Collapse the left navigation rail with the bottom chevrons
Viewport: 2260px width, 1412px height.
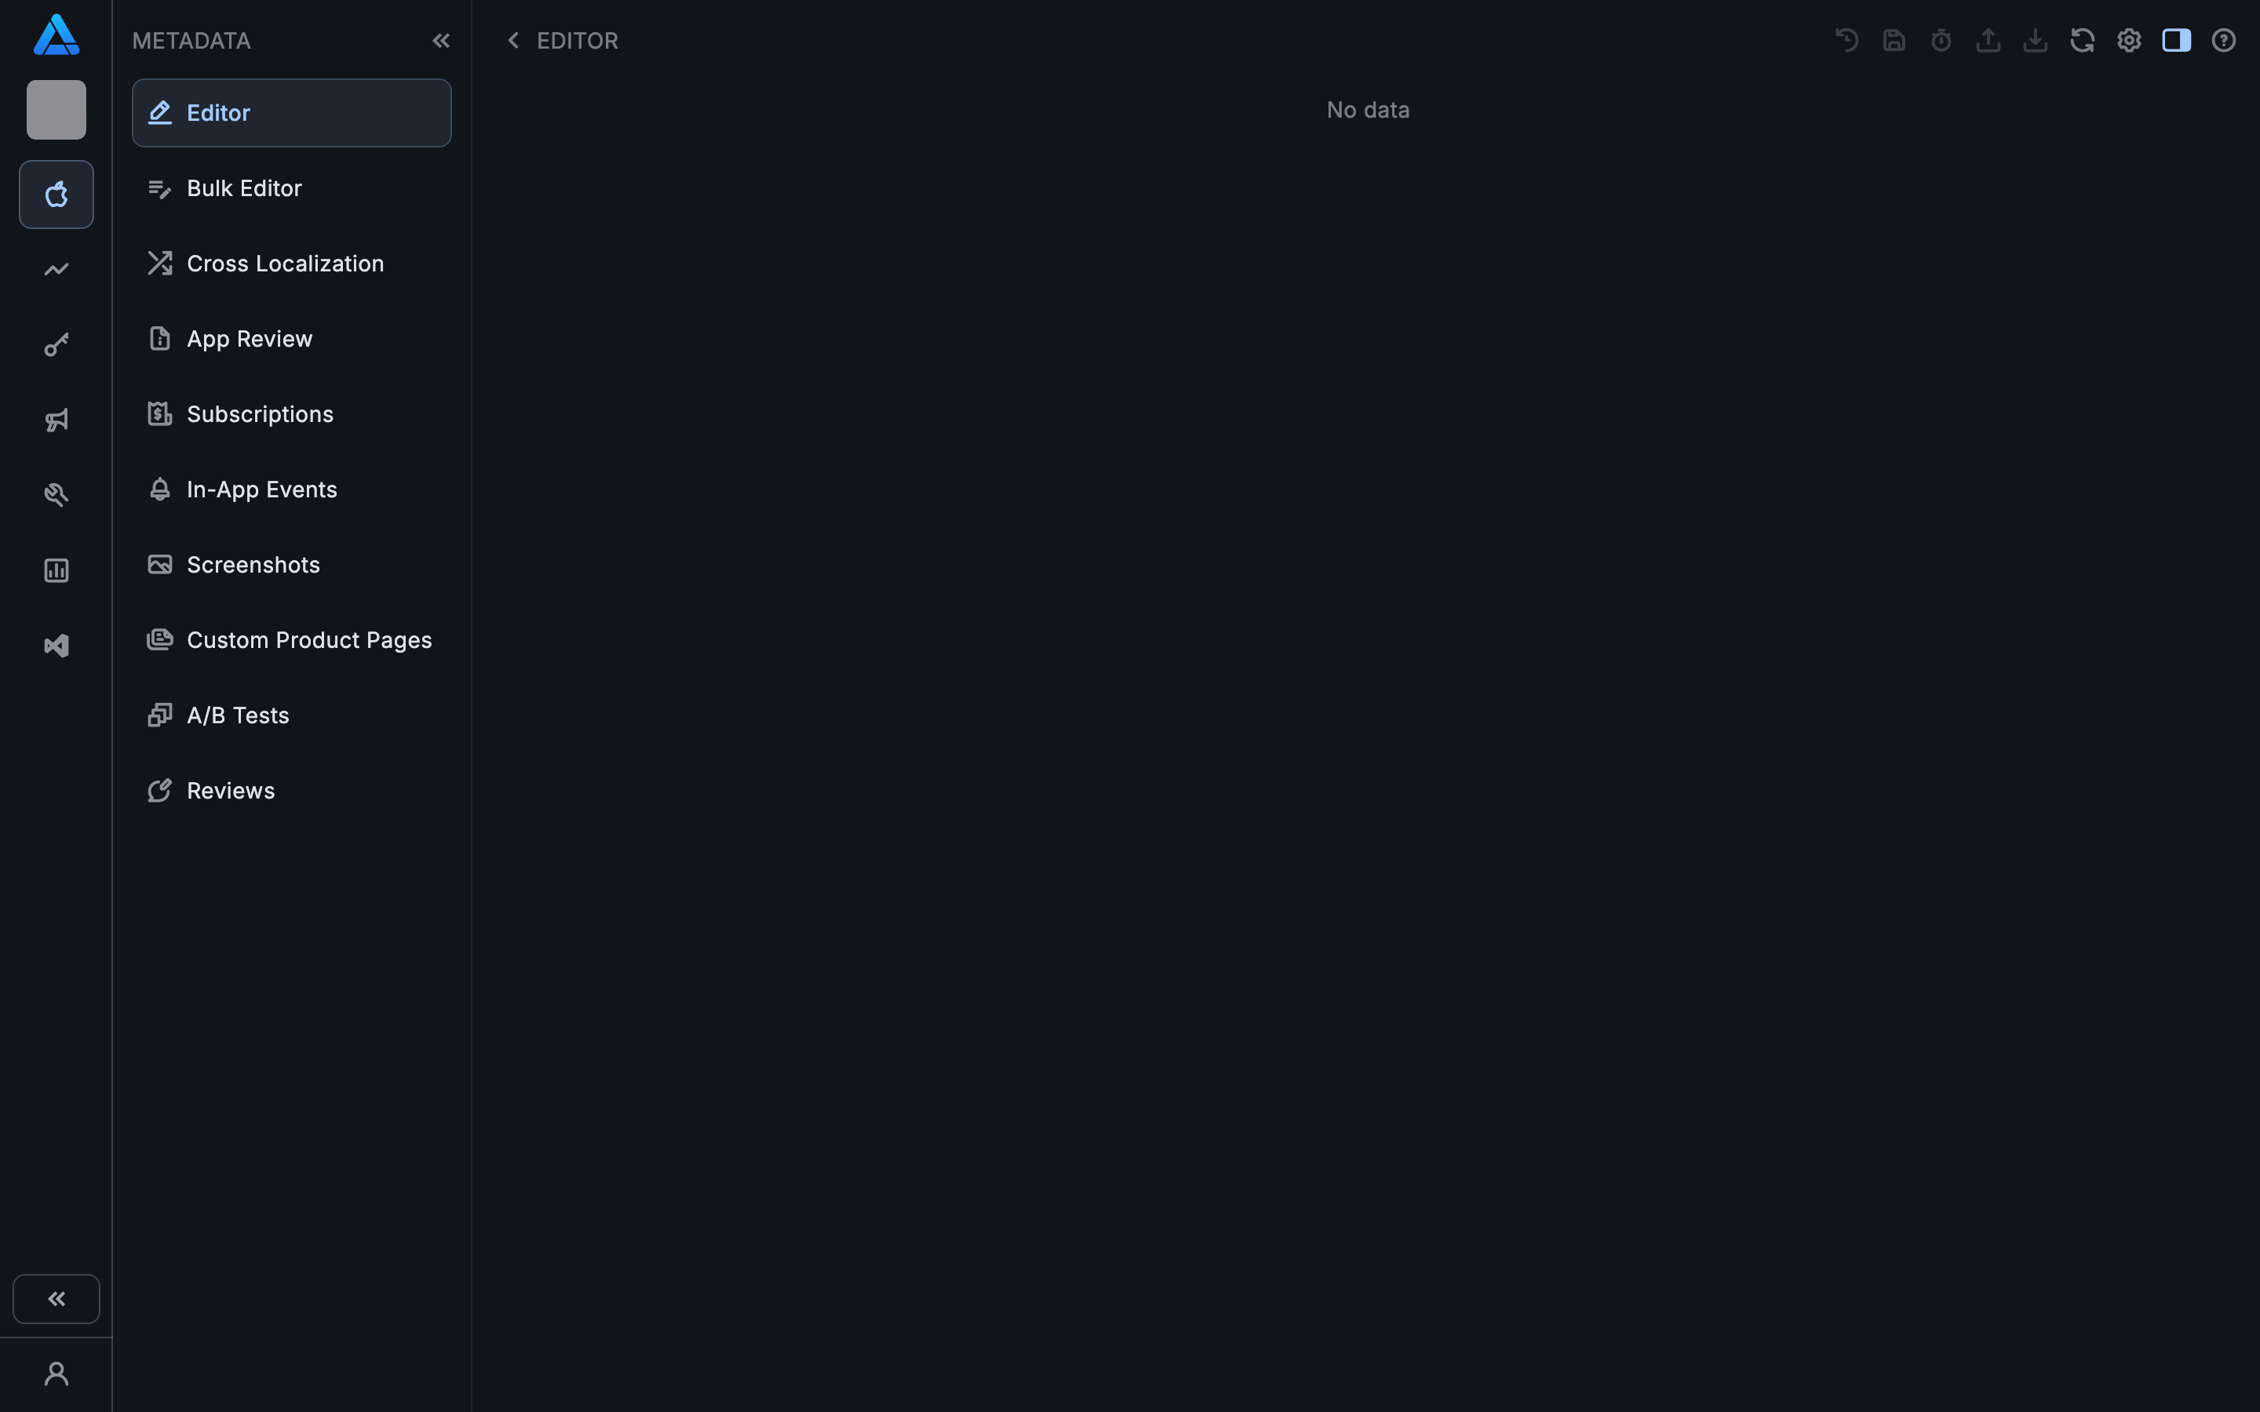(56, 1298)
